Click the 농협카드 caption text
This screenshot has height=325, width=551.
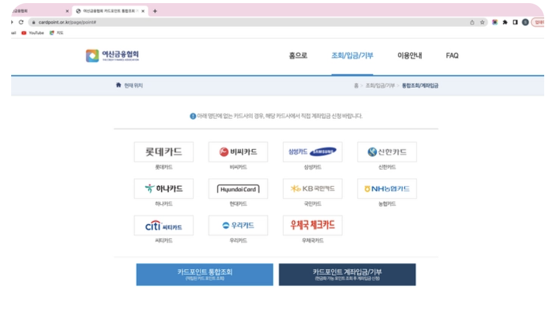387,204
